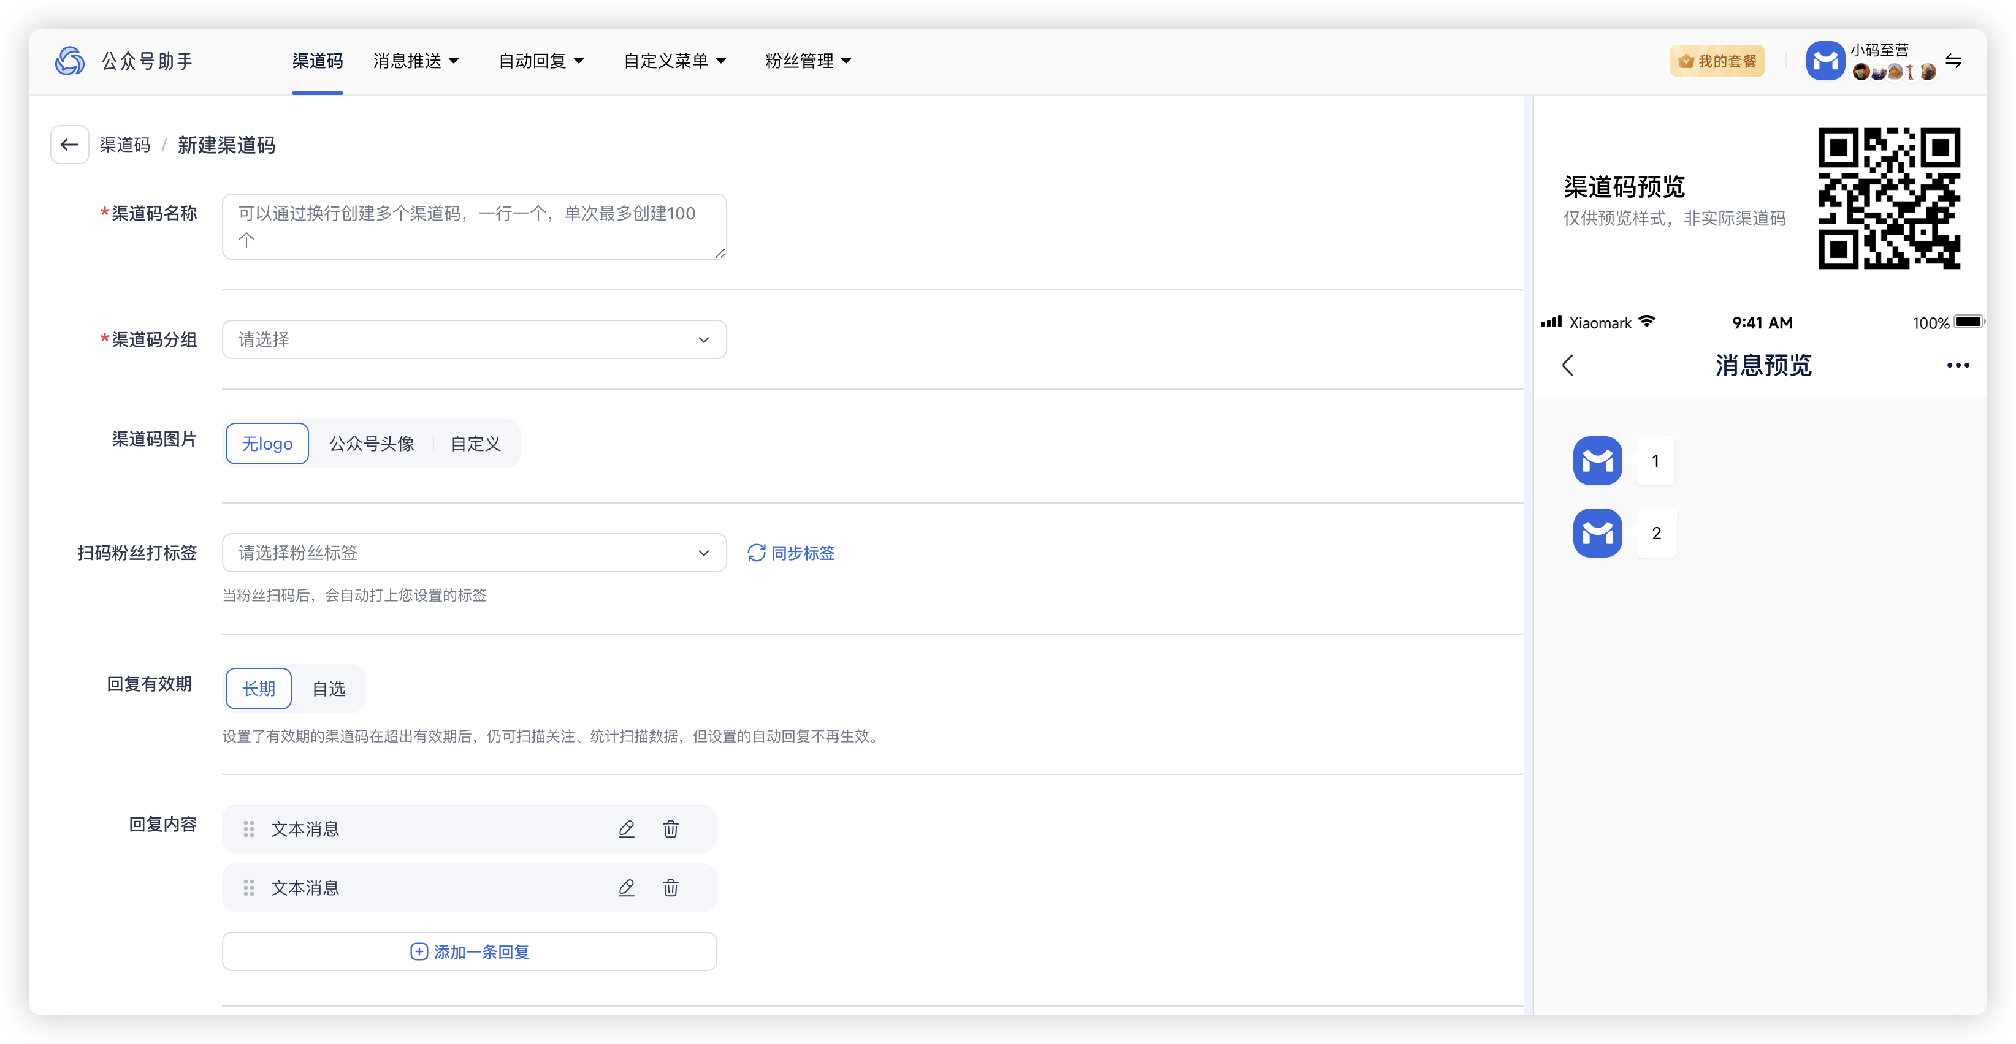Click the drag handle icon on first 文本消息
Viewport: 2016px width, 1044px height.
[249, 828]
